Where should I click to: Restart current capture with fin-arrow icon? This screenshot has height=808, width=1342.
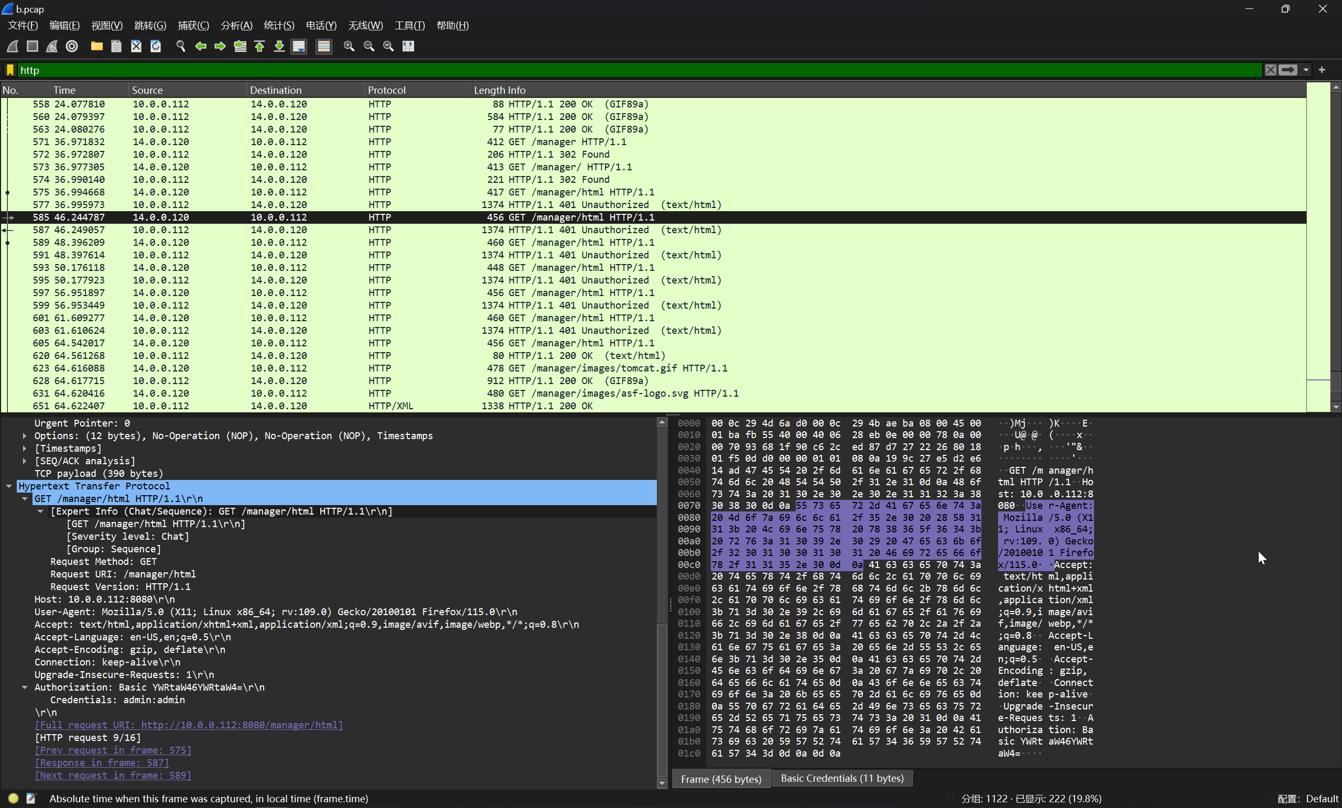click(52, 46)
